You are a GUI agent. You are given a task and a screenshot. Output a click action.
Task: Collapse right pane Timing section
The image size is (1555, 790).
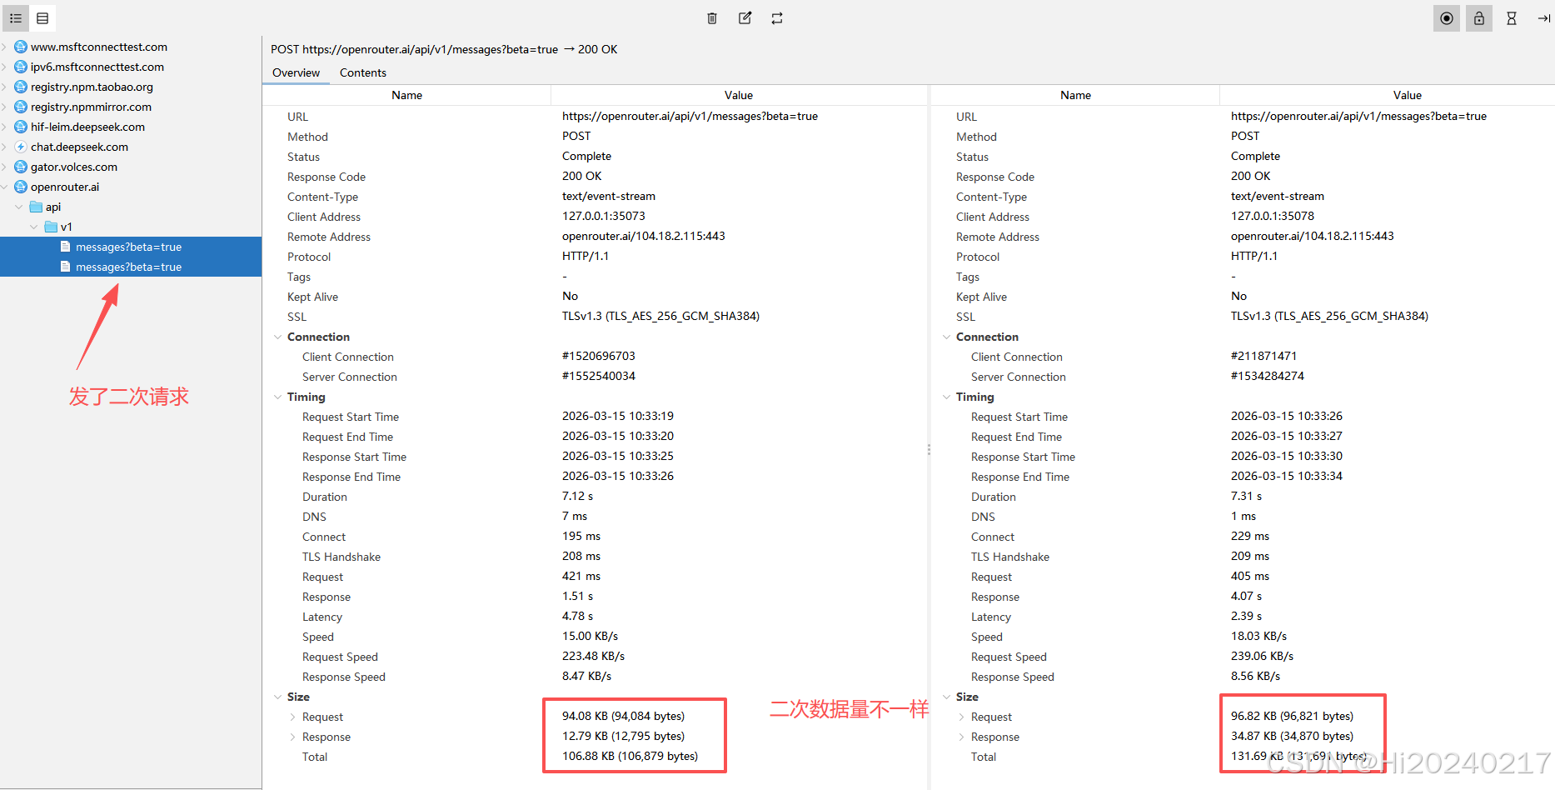(946, 397)
